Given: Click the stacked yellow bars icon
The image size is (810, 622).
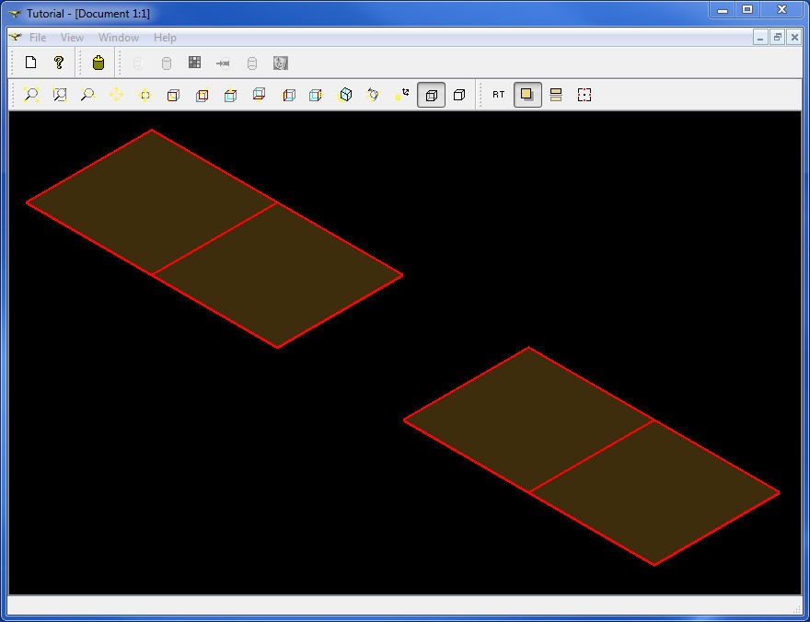Looking at the screenshot, I should tap(556, 95).
